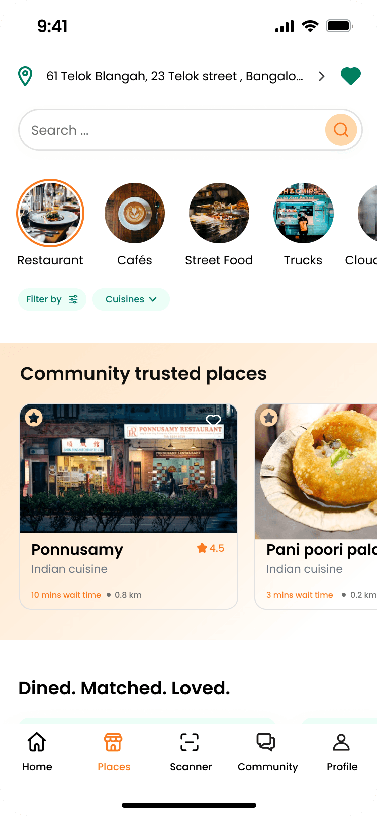This screenshot has height=816, width=377.
Task: Select the Cafés category
Action: (135, 213)
